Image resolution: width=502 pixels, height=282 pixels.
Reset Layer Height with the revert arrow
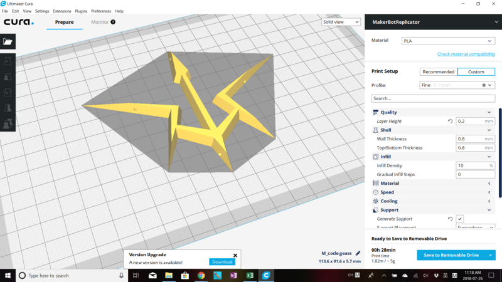(450, 121)
